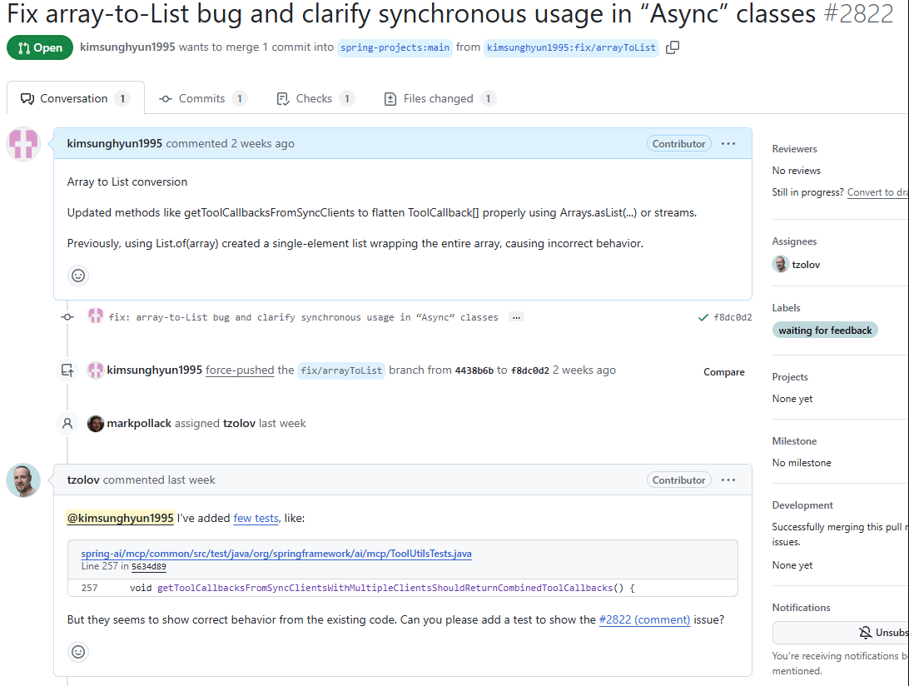909x686 pixels.
Task: Click the Contributor badge on tzolov's comment
Action: tap(679, 480)
